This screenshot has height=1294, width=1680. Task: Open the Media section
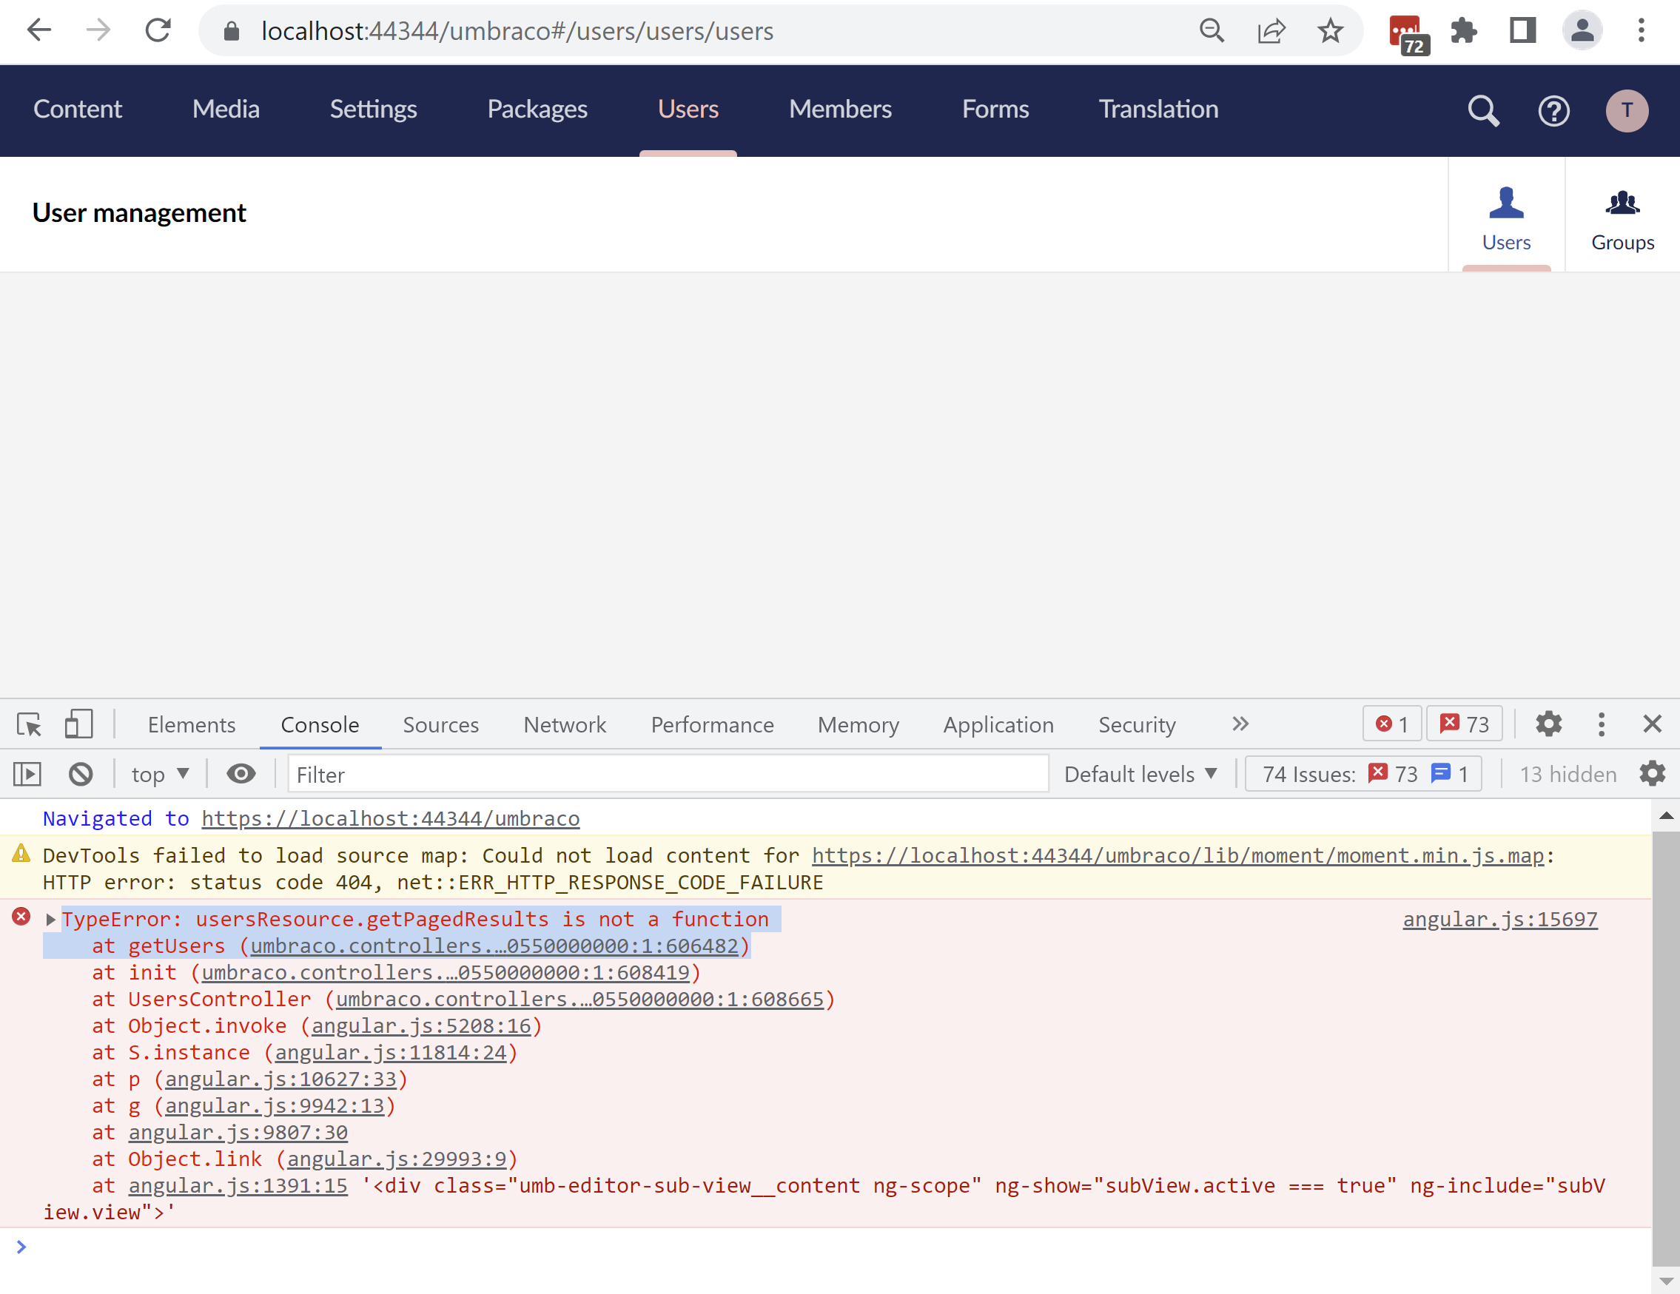226,109
